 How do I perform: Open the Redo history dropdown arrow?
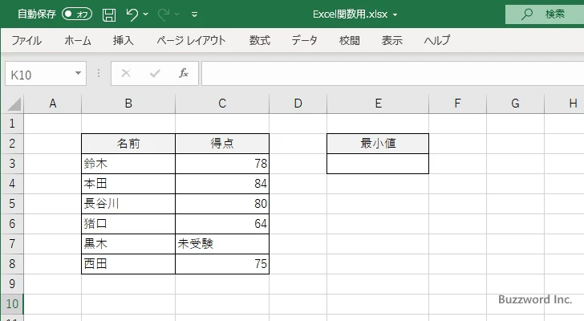click(x=177, y=14)
